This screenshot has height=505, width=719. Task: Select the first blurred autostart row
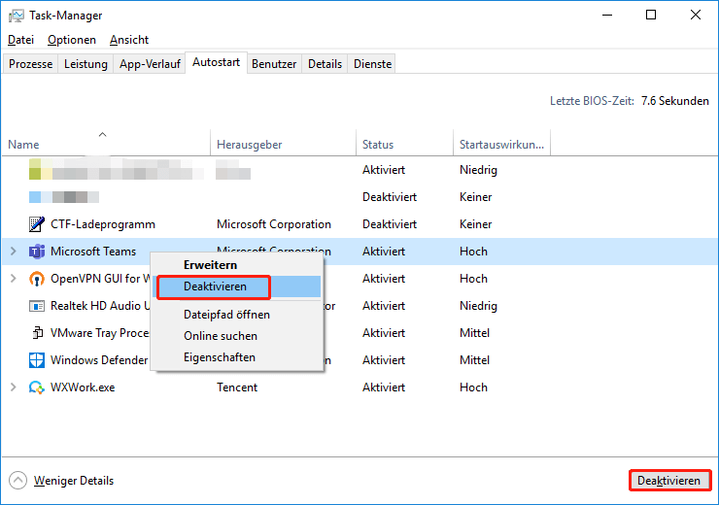359,170
